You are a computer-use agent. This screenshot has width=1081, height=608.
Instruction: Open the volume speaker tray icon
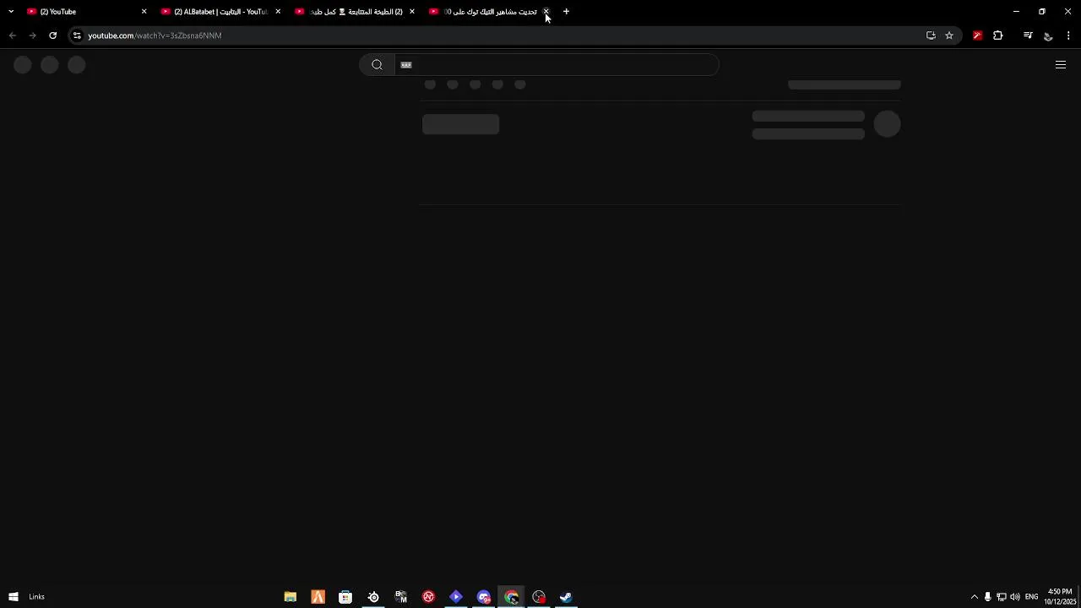click(x=1015, y=597)
